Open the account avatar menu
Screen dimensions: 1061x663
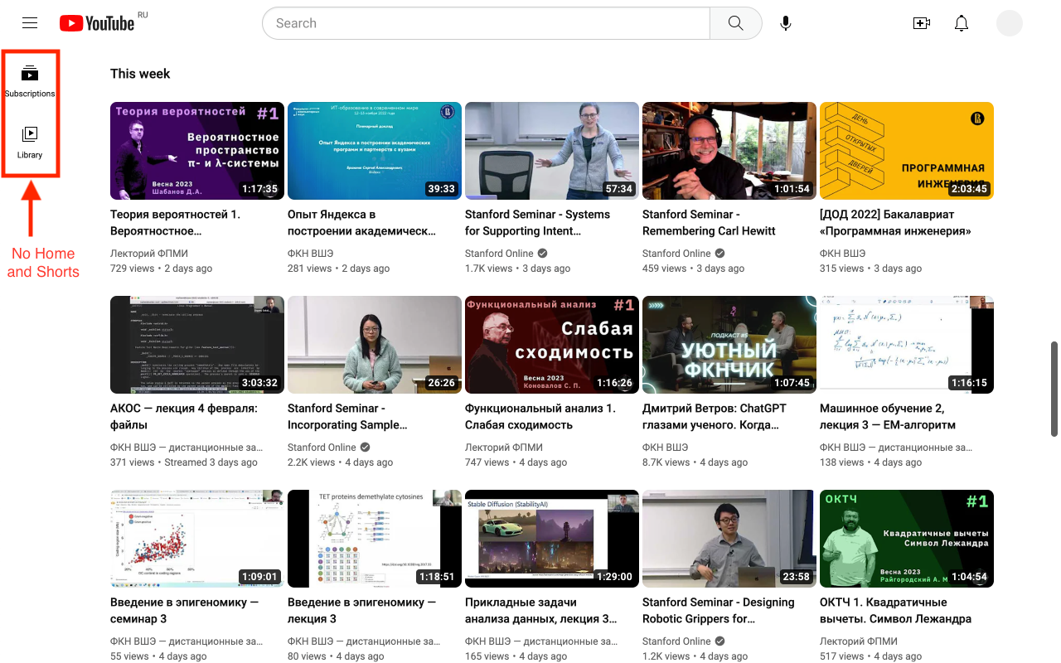pos(1010,23)
